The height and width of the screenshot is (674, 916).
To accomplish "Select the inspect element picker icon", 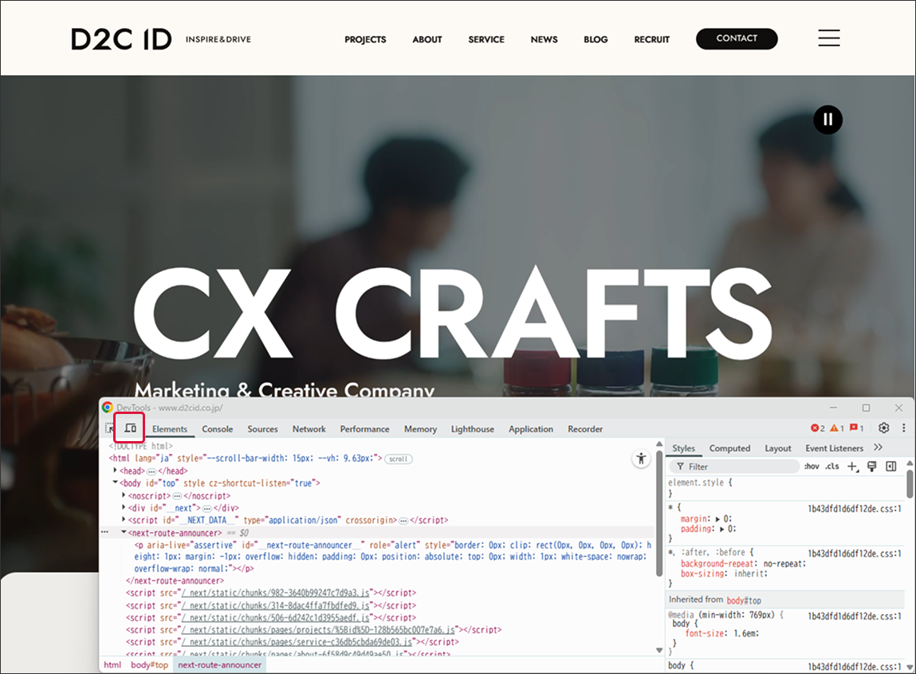I will click(109, 428).
